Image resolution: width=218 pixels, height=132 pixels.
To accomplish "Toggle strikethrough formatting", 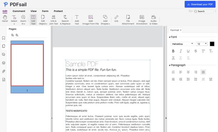I will (x=195, y=51).
